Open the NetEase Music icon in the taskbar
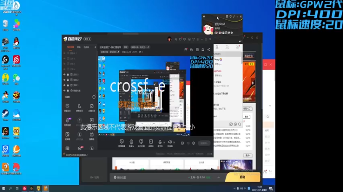 coord(24,189)
